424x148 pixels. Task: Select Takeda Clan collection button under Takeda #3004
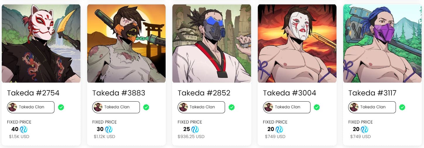point(286,107)
